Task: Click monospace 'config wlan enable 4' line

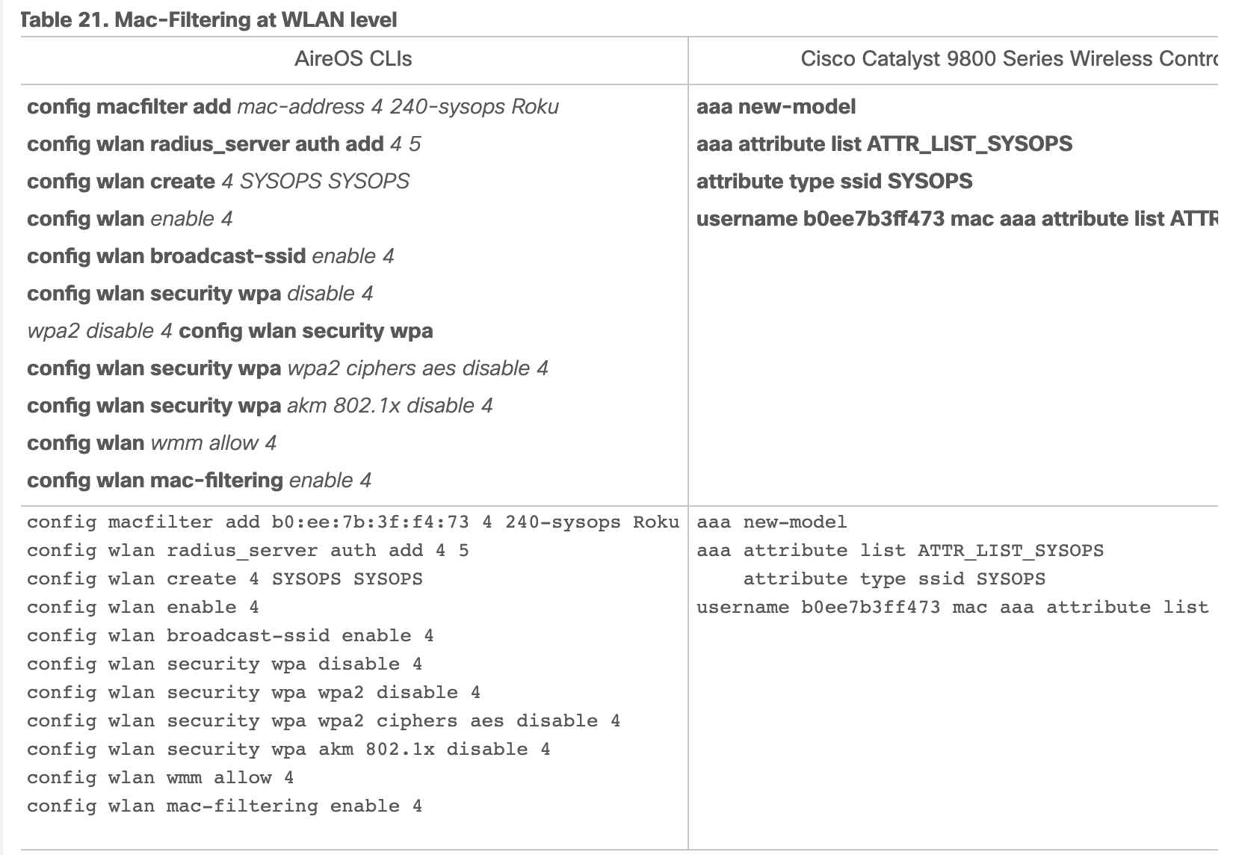Action: [143, 607]
